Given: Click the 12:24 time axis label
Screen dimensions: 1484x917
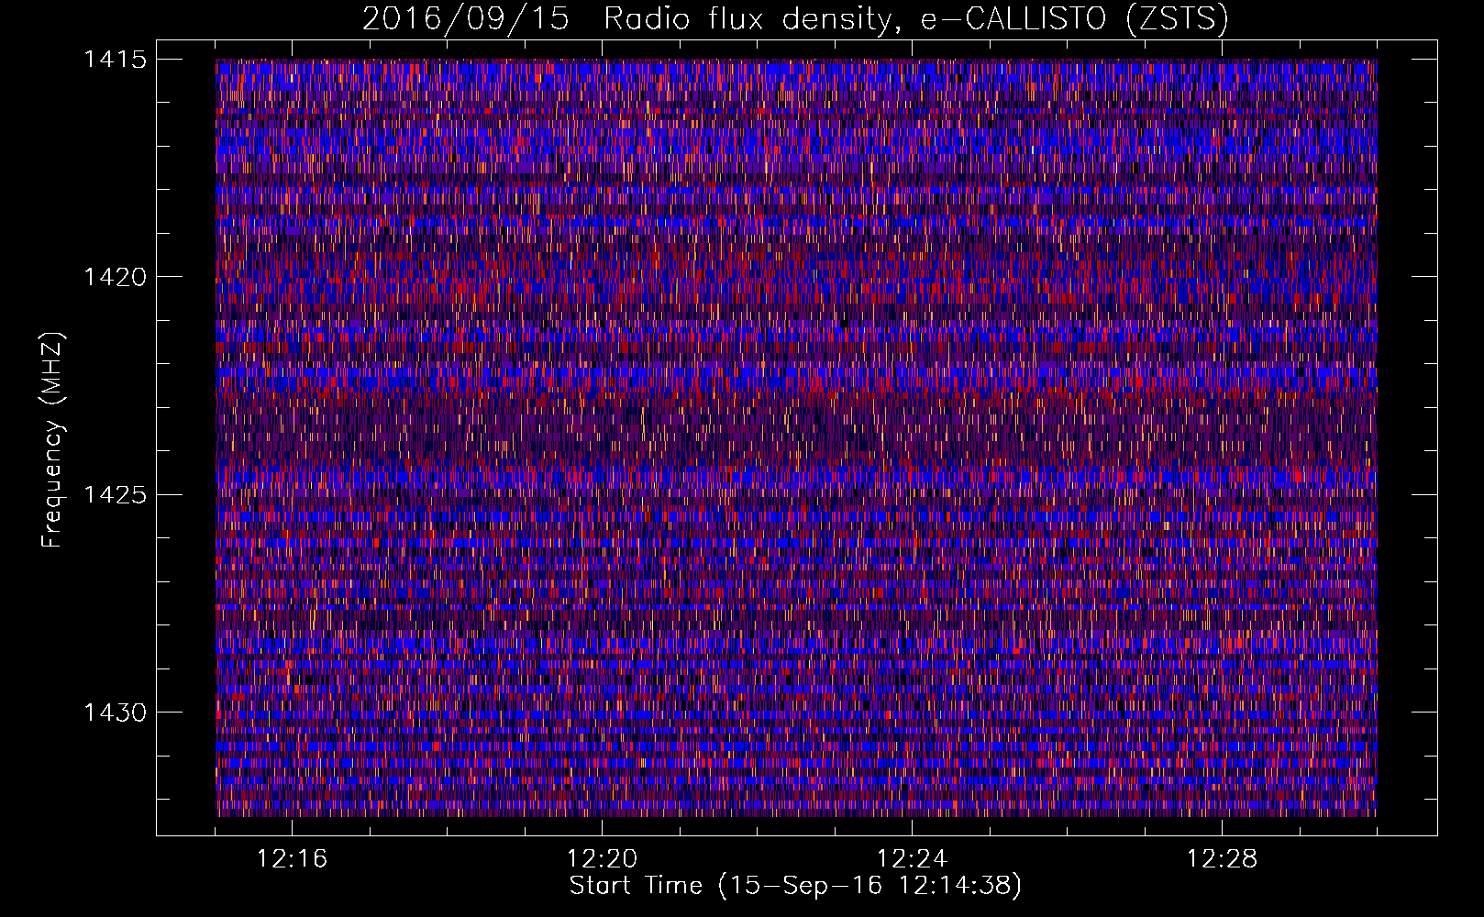Looking at the screenshot, I should point(912,859).
